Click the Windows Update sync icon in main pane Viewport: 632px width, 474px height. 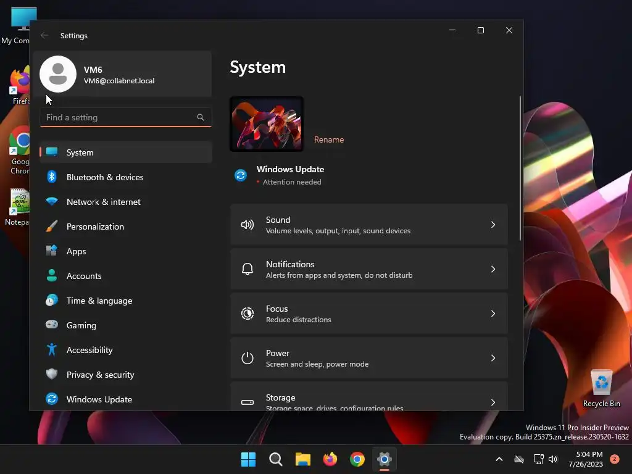coord(241,175)
